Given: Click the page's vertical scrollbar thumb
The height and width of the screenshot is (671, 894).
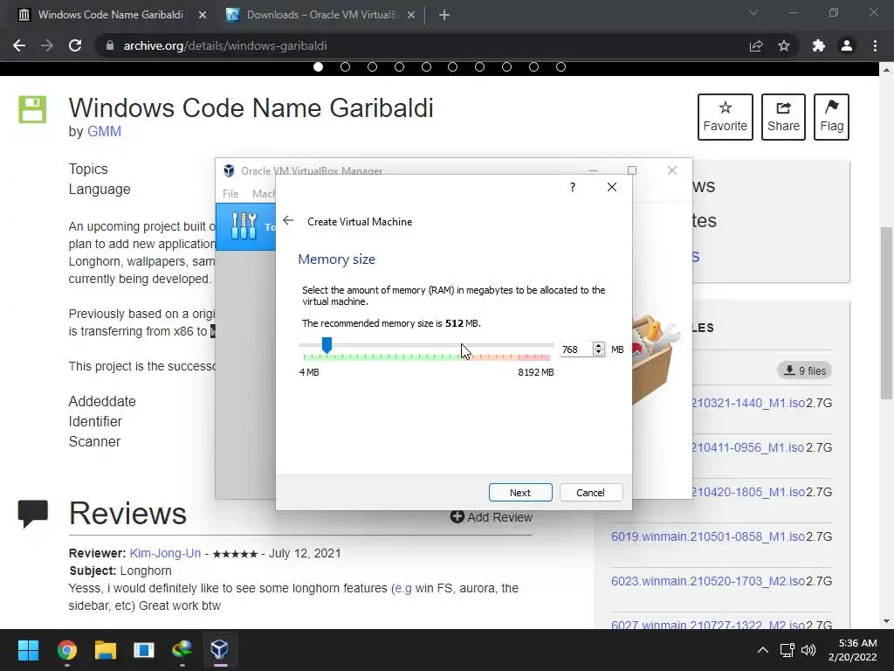Looking at the screenshot, I should click(x=886, y=313).
